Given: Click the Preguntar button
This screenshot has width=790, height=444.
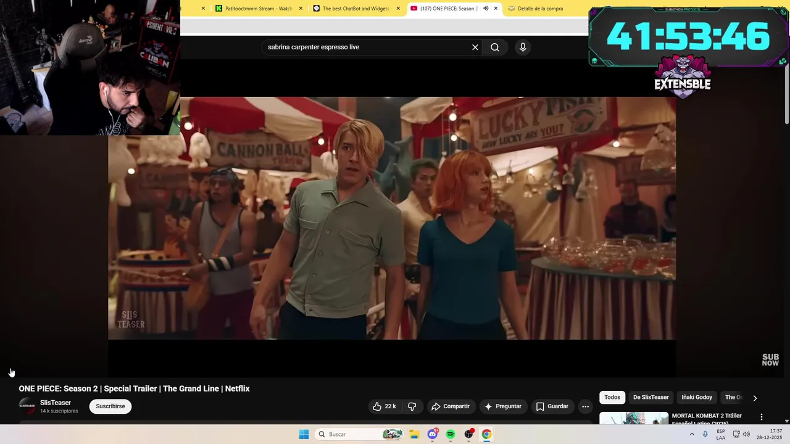Looking at the screenshot, I should click(x=503, y=406).
